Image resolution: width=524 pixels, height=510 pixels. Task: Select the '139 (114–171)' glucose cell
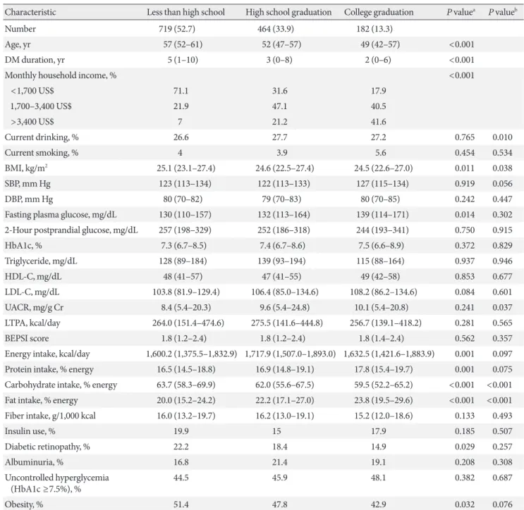point(382,215)
